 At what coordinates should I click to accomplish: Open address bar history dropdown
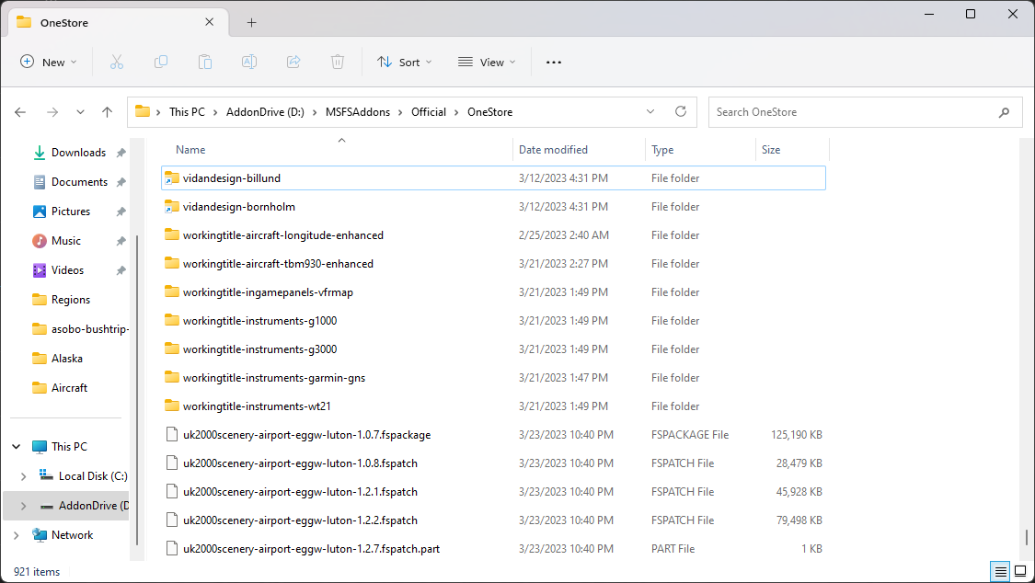[650, 111]
